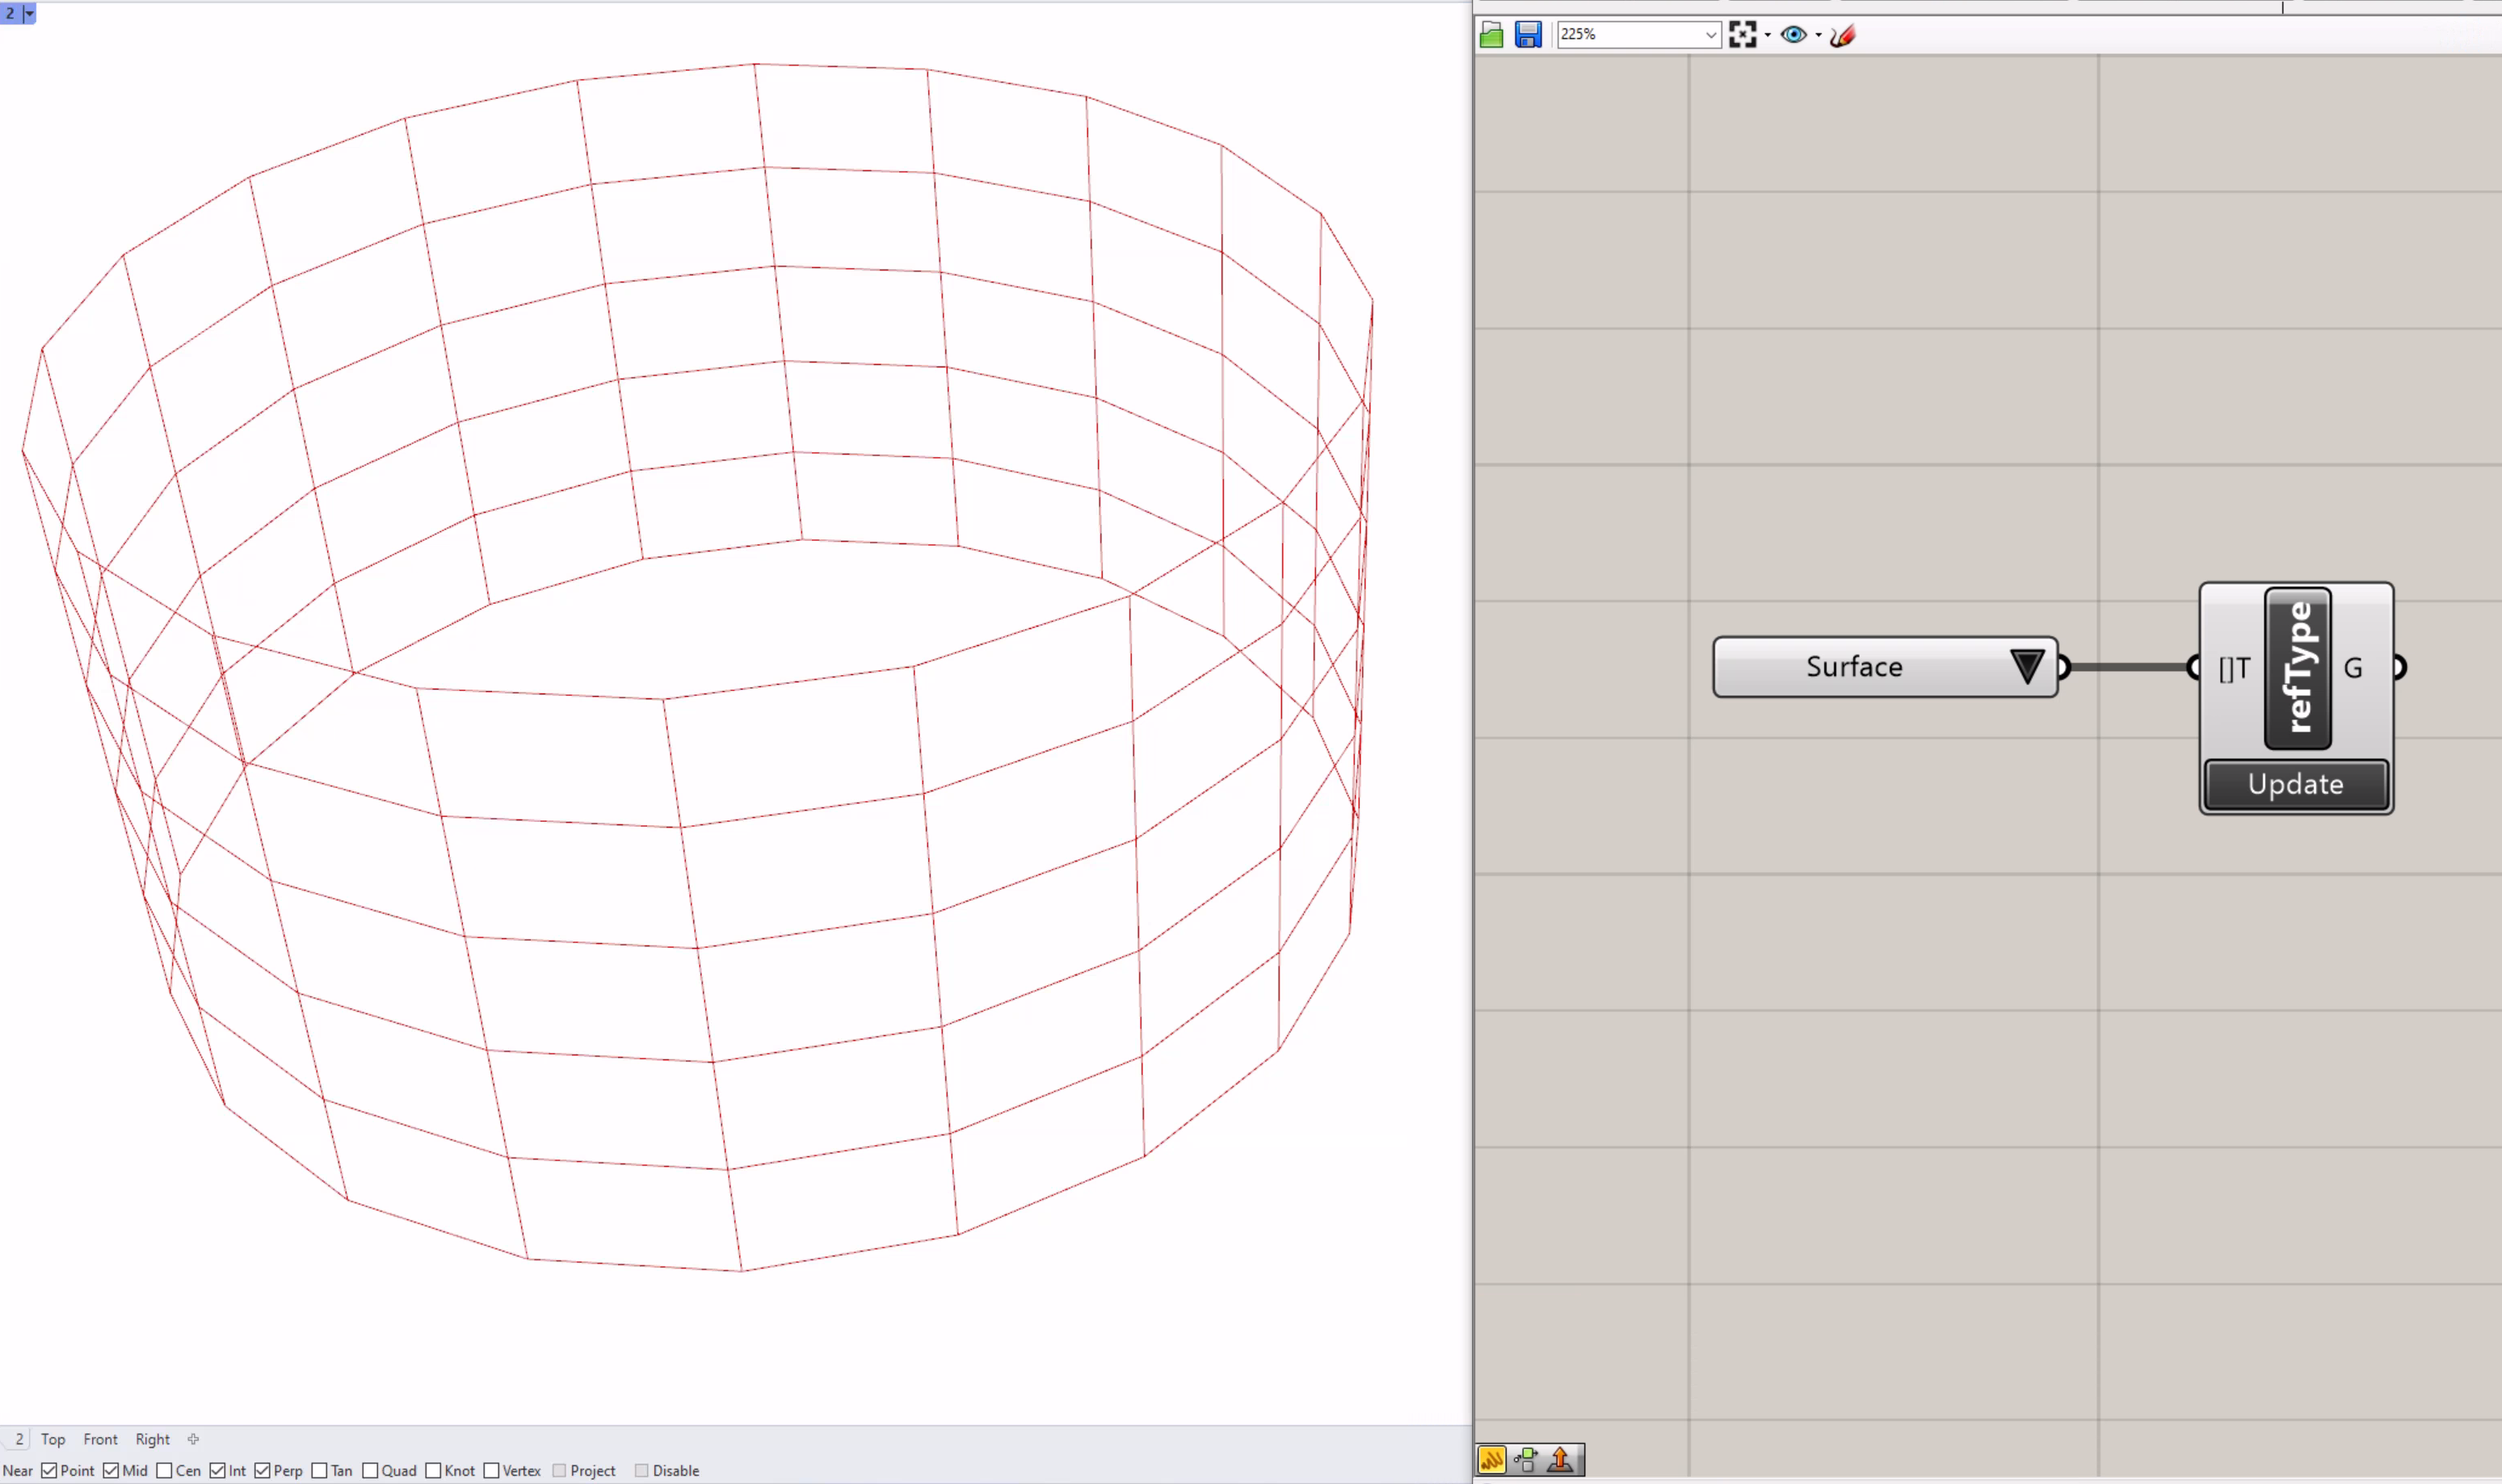This screenshot has width=2502, height=1484.
Task: Click the plus icon to add viewport tab
Action: pos(193,1439)
